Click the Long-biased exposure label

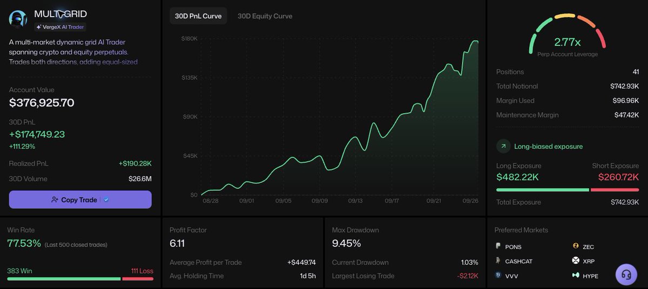[549, 146]
